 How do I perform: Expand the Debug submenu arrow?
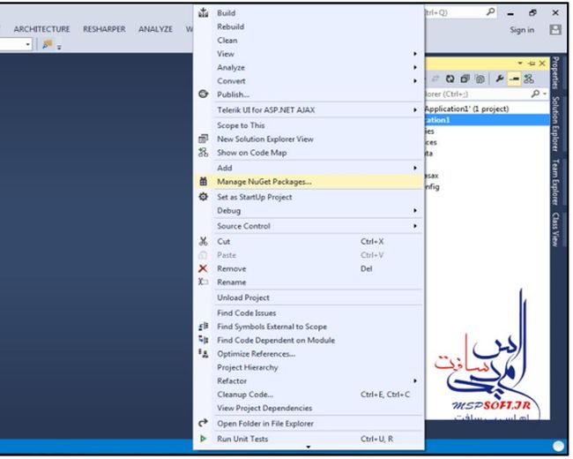(x=415, y=211)
